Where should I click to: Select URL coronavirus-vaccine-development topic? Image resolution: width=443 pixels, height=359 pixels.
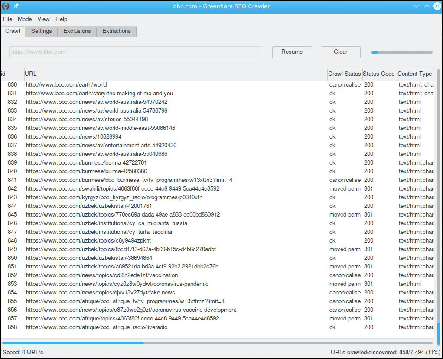click(x=131, y=310)
